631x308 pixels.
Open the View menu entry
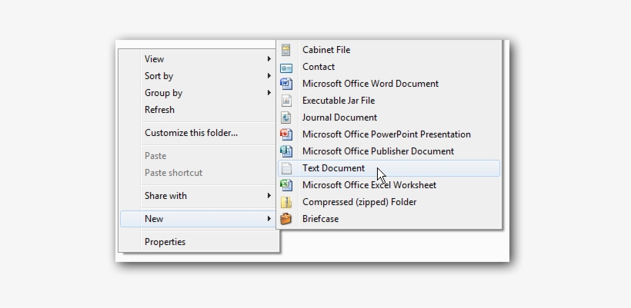click(x=199, y=59)
